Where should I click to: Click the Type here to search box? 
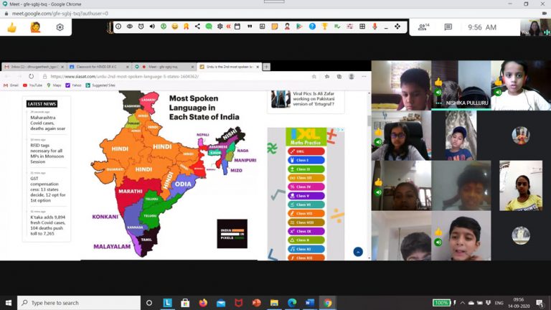click(79, 303)
